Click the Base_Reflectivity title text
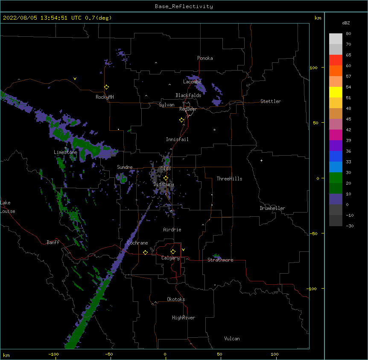The height and width of the screenshot is (360, 368). [184, 6]
